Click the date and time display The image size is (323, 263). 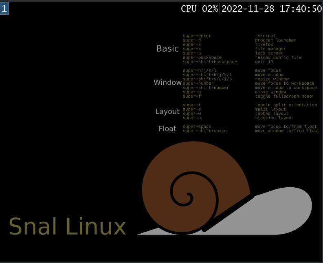tap(272, 9)
